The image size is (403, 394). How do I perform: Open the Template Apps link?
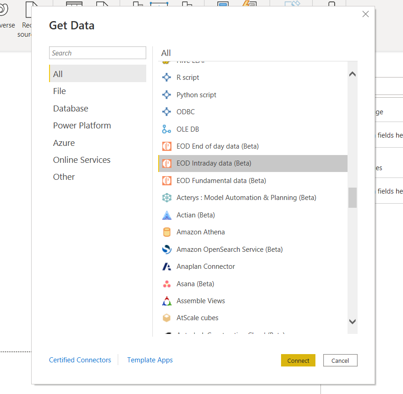click(x=150, y=360)
